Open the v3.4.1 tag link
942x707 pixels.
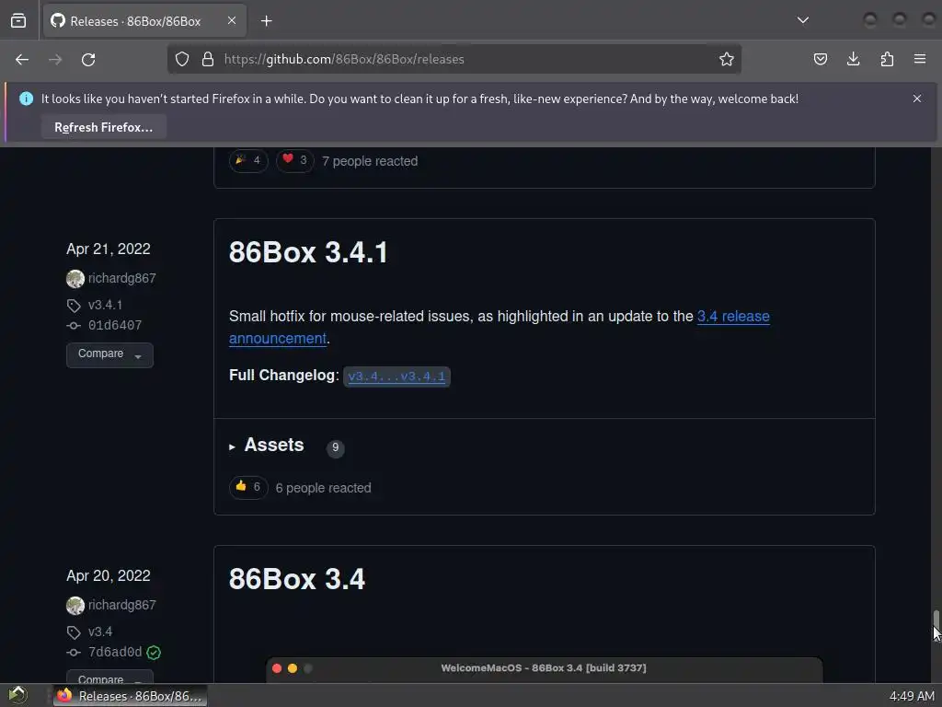(105, 305)
